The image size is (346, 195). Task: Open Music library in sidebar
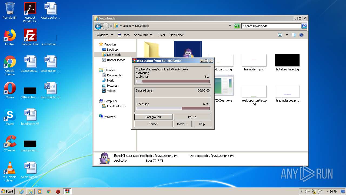(x=108, y=80)
